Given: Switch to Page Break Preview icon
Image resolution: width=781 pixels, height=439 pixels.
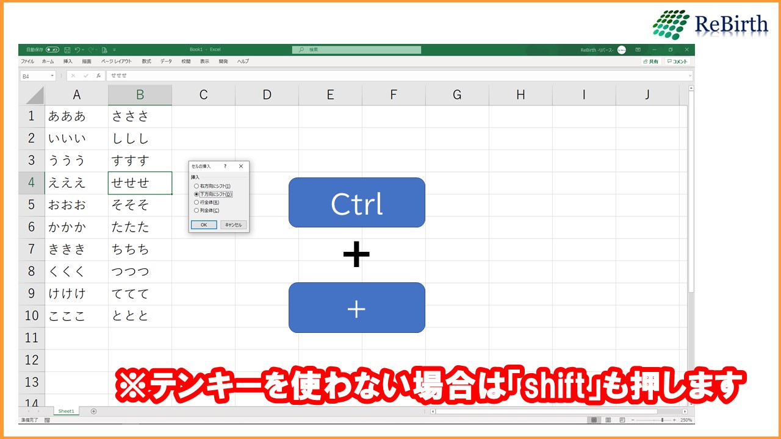Looking at the screenshot, I should [x=622, y=420].
